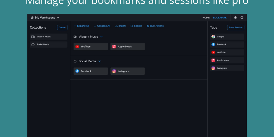Select the Apple Music tab in Tabs panel
Viewport: 274px width, 137px height.
(x=227, y=60)
